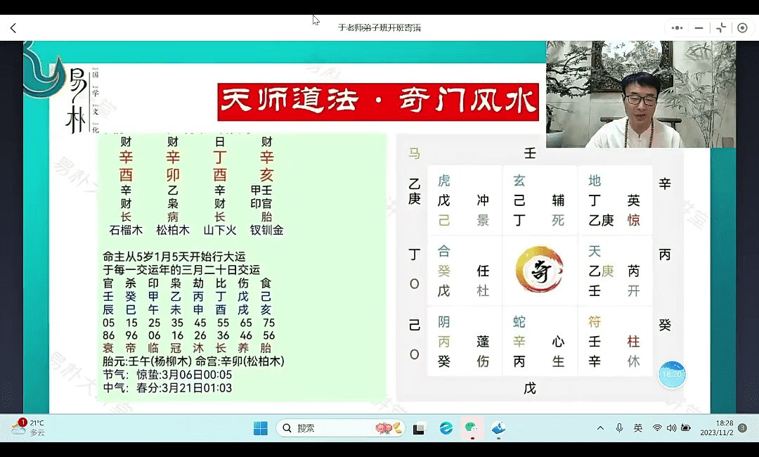This screenshot has height=457, width=759.
Task: Toggle the microphone icon in system tray
Action: [x=619, y=428]
